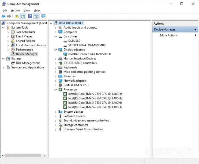Image resolution: width=199 pixels, height=164 pixels.
Task: Collapse the Storage node in console tree
Action: pyautogui.click(x=3, y=59)
